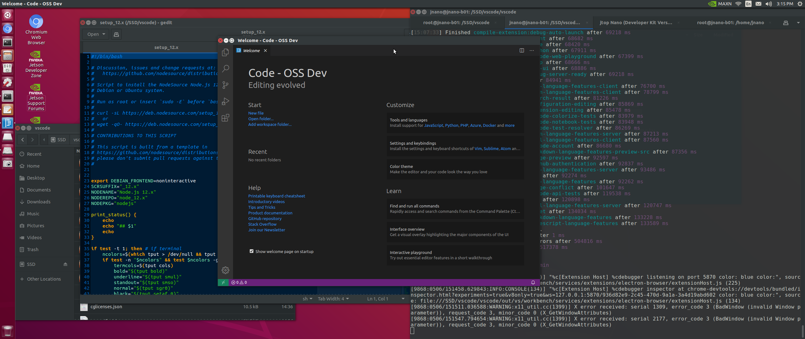Expand the gedit Open dropdown
805x339 pixels.
coord(96,34)
